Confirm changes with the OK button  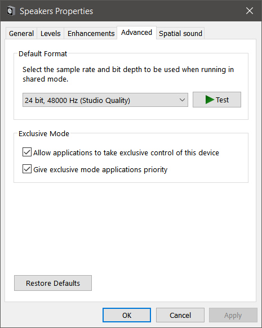tap(127, 315)
